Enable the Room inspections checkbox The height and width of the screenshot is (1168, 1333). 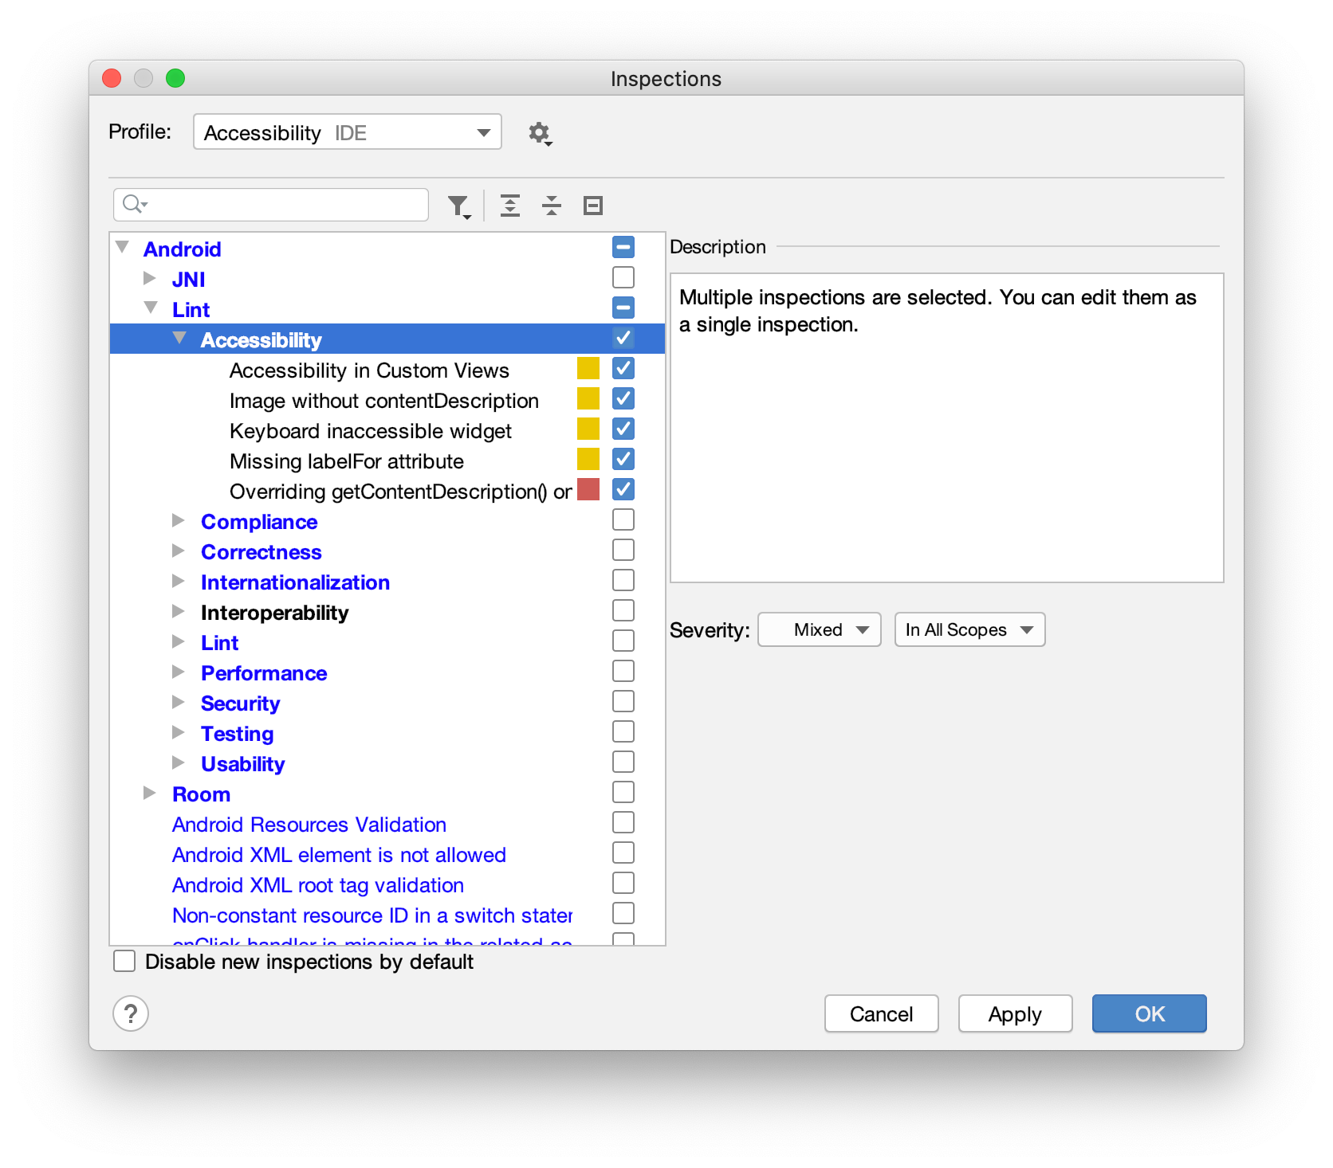[623, 792]
